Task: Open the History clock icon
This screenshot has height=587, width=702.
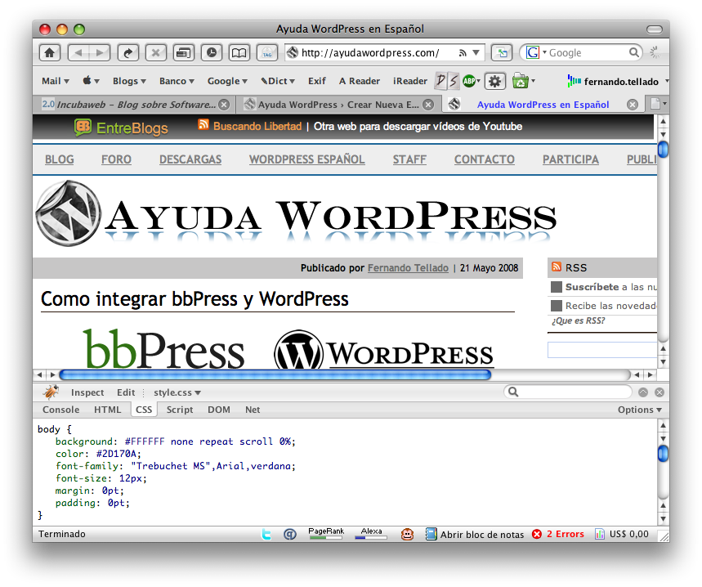Action: [x=212, y=53]
